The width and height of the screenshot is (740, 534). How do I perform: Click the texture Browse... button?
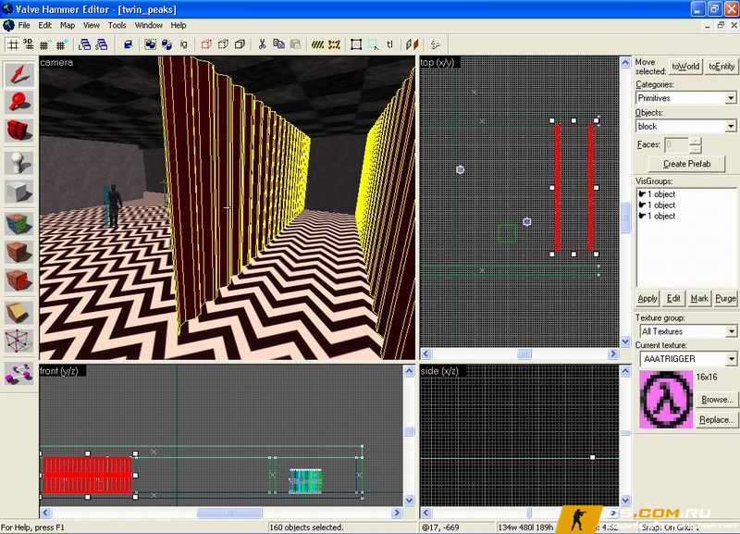717,400
